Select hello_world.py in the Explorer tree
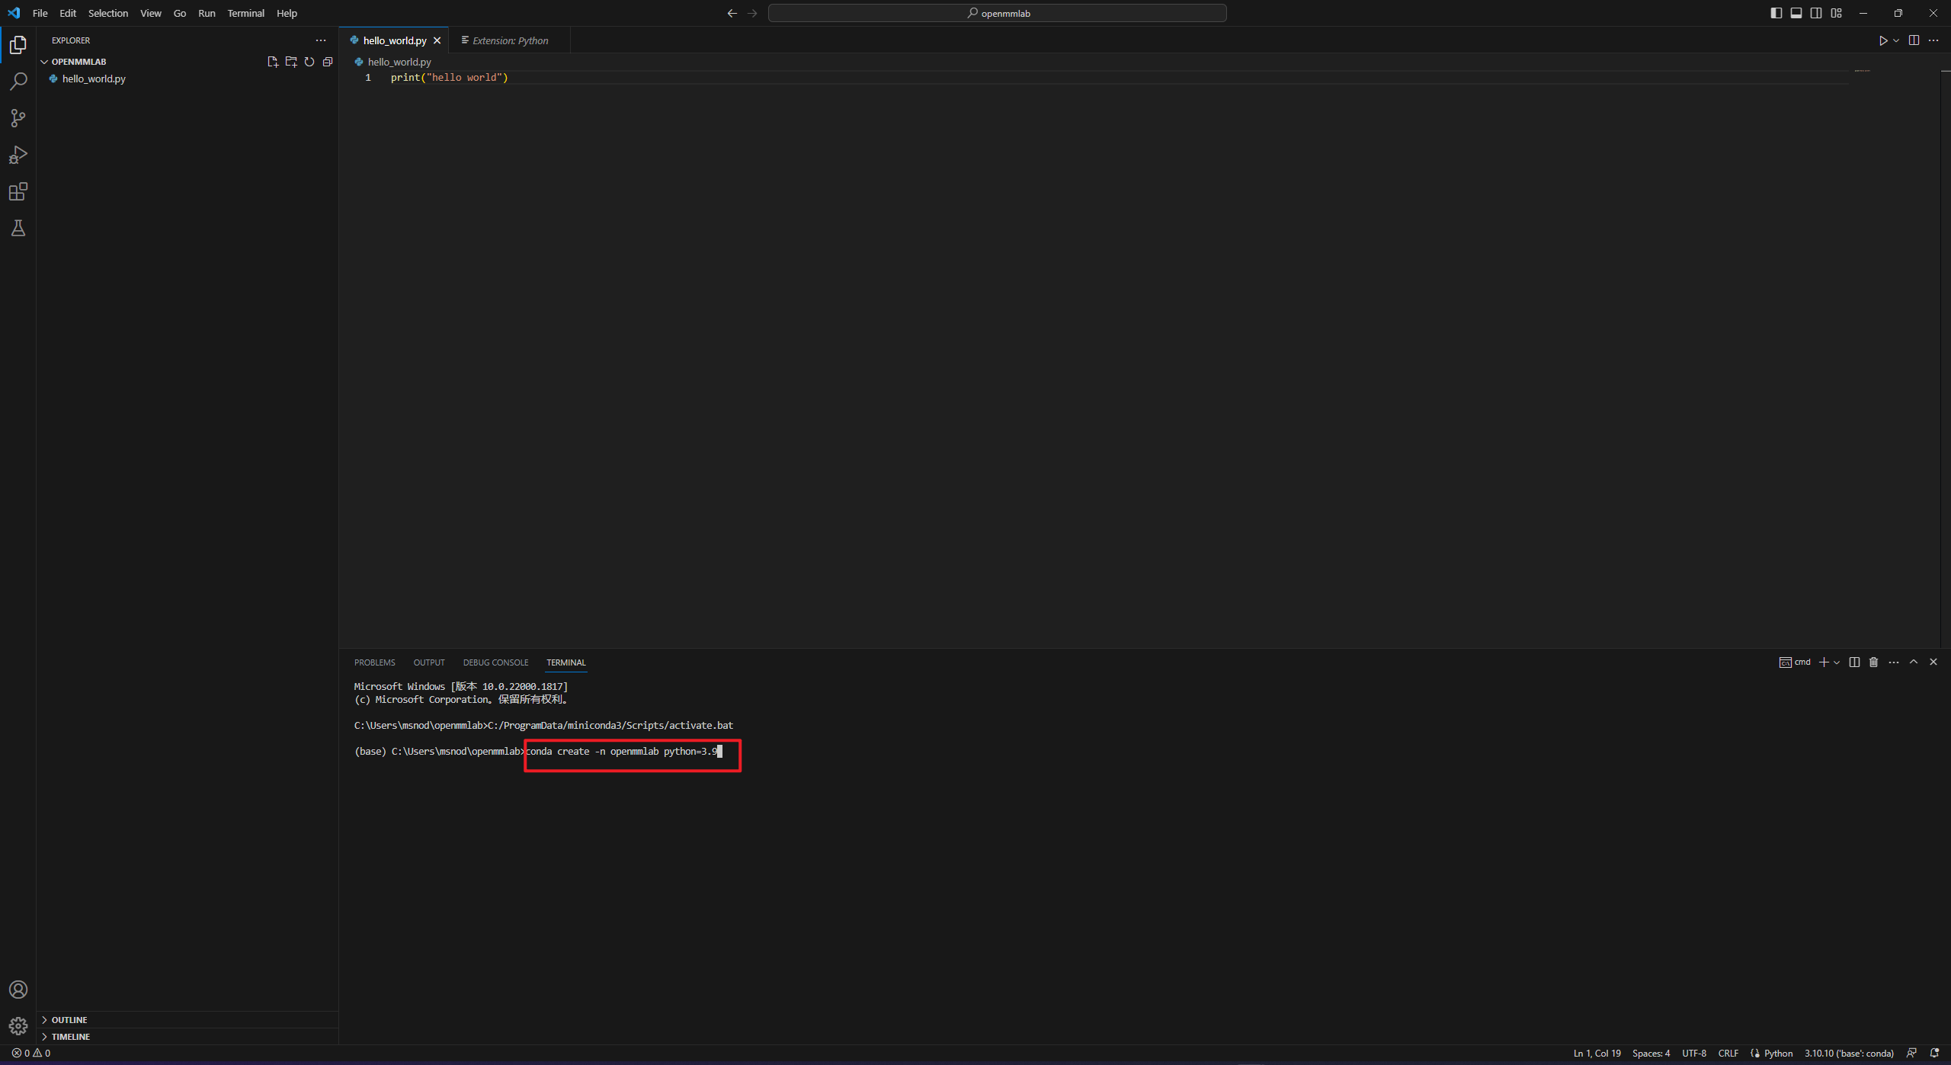1951x1065 pixels. 94,79
